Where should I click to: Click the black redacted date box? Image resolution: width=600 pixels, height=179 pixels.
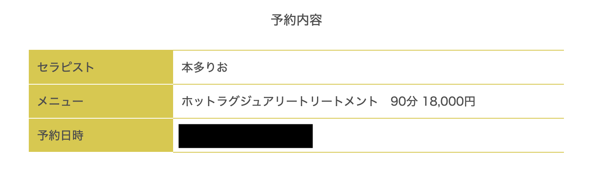(x=245, y=136)
